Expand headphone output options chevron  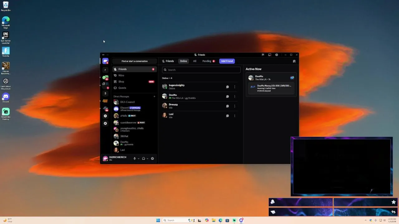click(147, 159)
